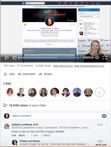Viewport: 111px width, 147px height.
Task: Mute the video volume icon
Action: point(97,57)
